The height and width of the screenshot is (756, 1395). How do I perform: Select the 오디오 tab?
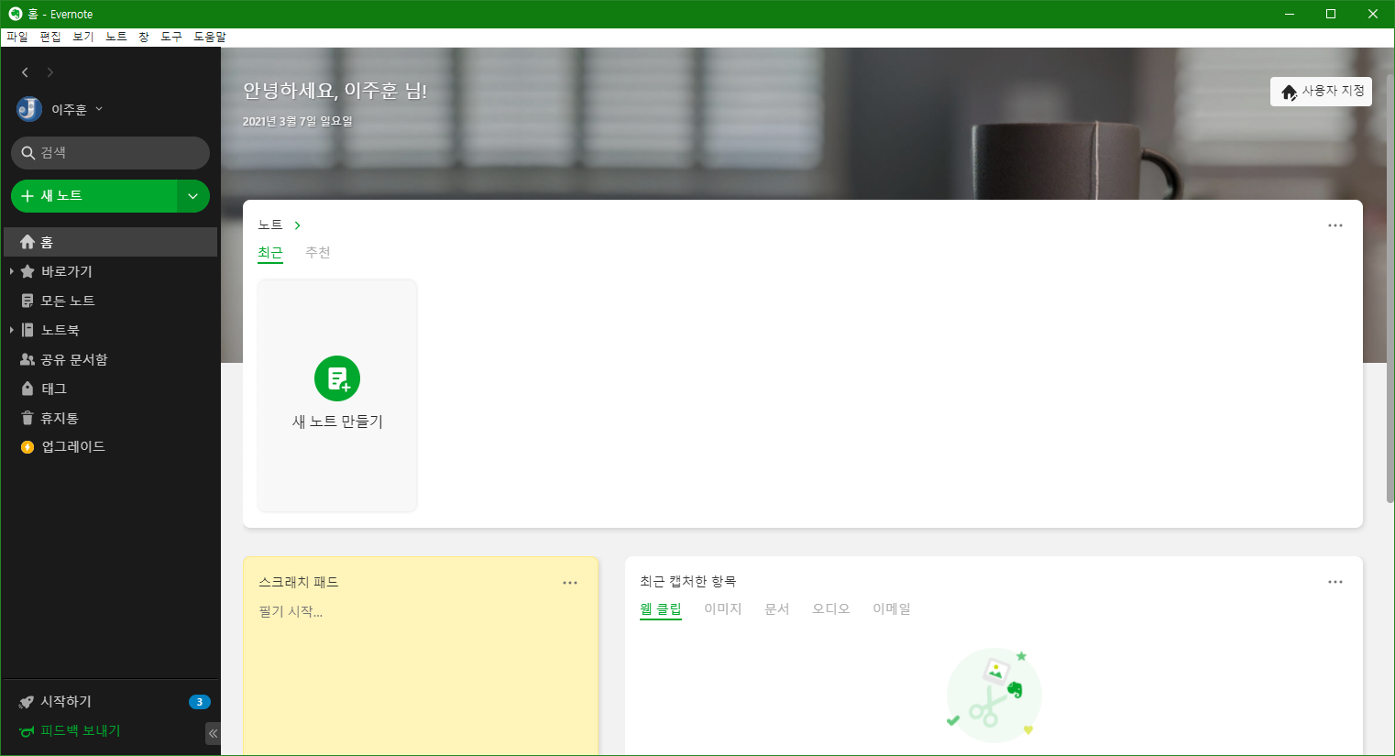coord(831,609)
